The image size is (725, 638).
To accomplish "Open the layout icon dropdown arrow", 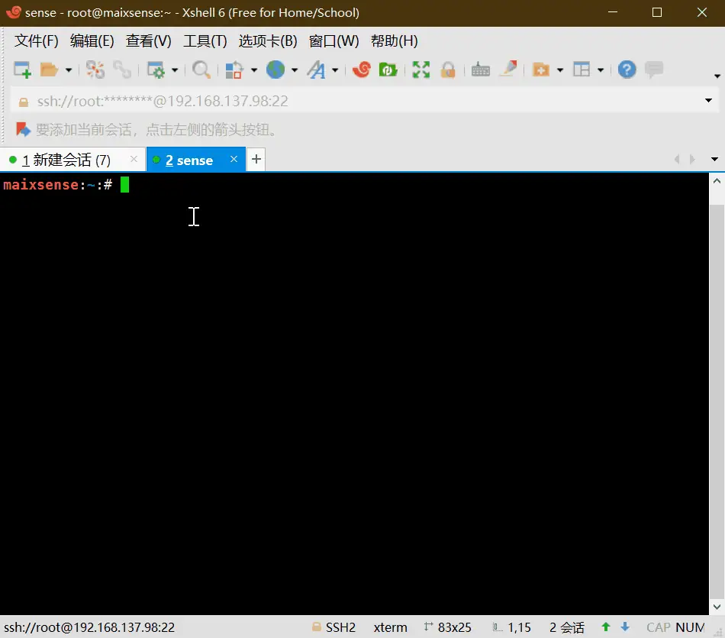I will pos(601,70).
